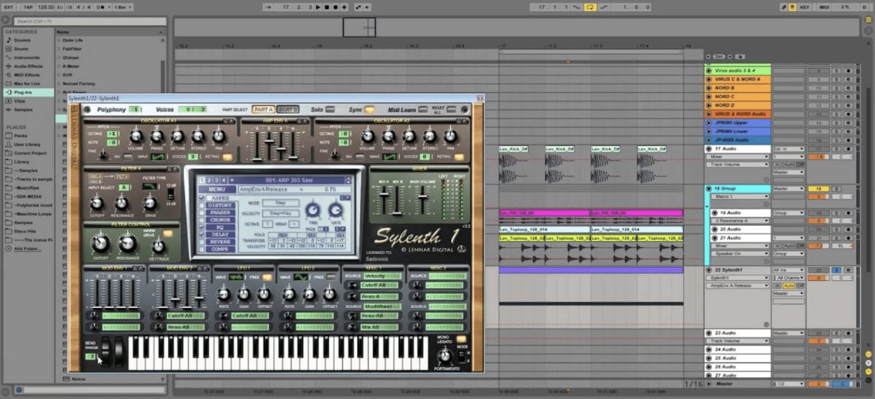The image size is (875, 399).
Task: Solo the 22 Sylenth1 track
Action: point(836,270)
